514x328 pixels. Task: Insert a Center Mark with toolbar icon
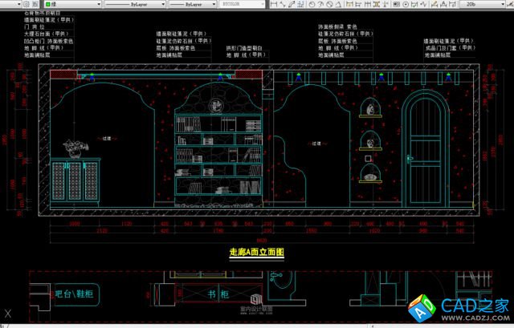pyautogui.click(x=404, y=4)
